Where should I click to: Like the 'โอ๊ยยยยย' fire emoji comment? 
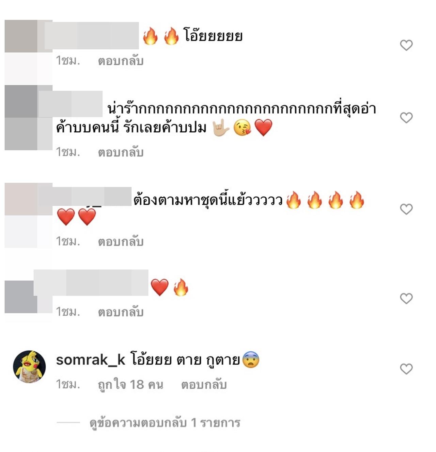pos(406,45)
